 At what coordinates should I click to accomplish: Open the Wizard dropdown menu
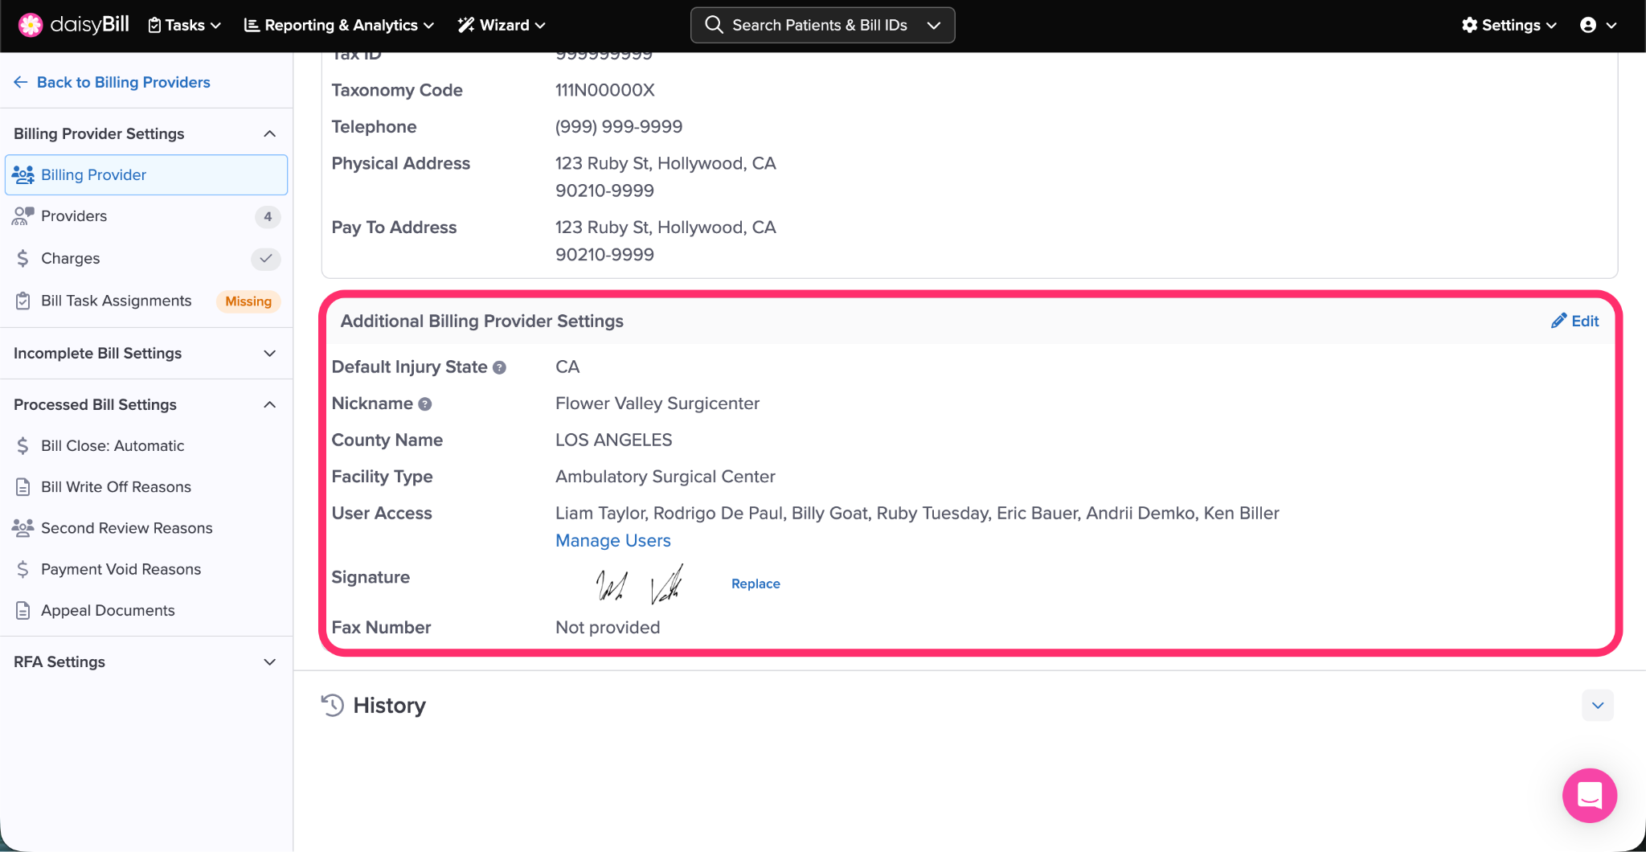click(502, 25)
